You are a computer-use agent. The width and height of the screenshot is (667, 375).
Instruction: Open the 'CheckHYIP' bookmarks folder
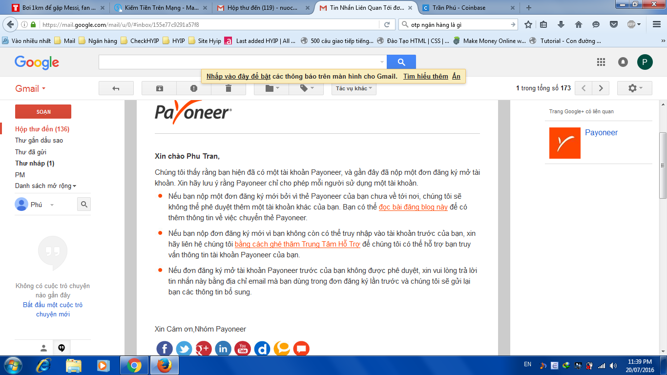click(140, 41)
